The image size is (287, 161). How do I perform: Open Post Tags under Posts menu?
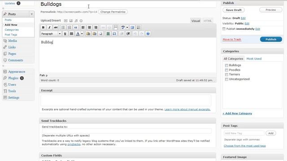11,35
